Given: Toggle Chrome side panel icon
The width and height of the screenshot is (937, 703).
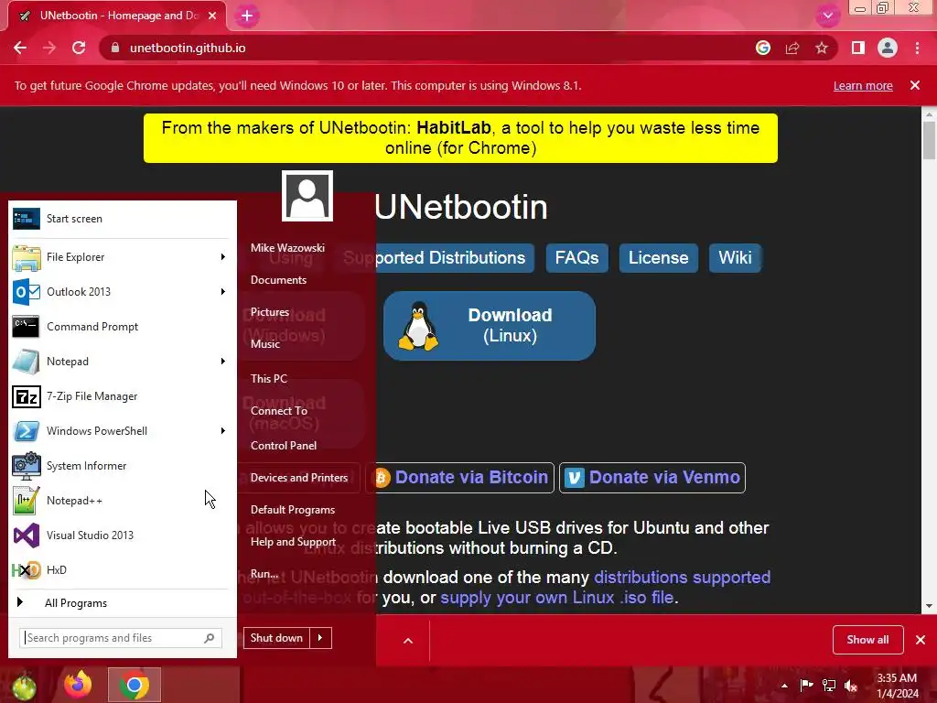Looking at the screenshot, I should point(858,48).
